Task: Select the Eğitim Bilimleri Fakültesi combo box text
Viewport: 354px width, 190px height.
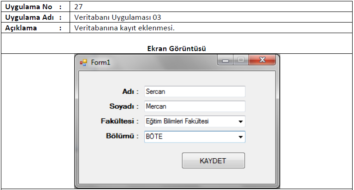Action: tap(177, 121)
